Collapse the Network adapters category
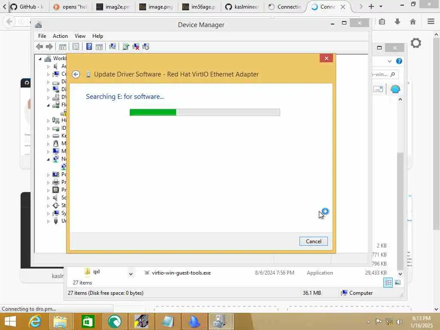The width and height of the screenshot is (440, 330). click(48, 159)
